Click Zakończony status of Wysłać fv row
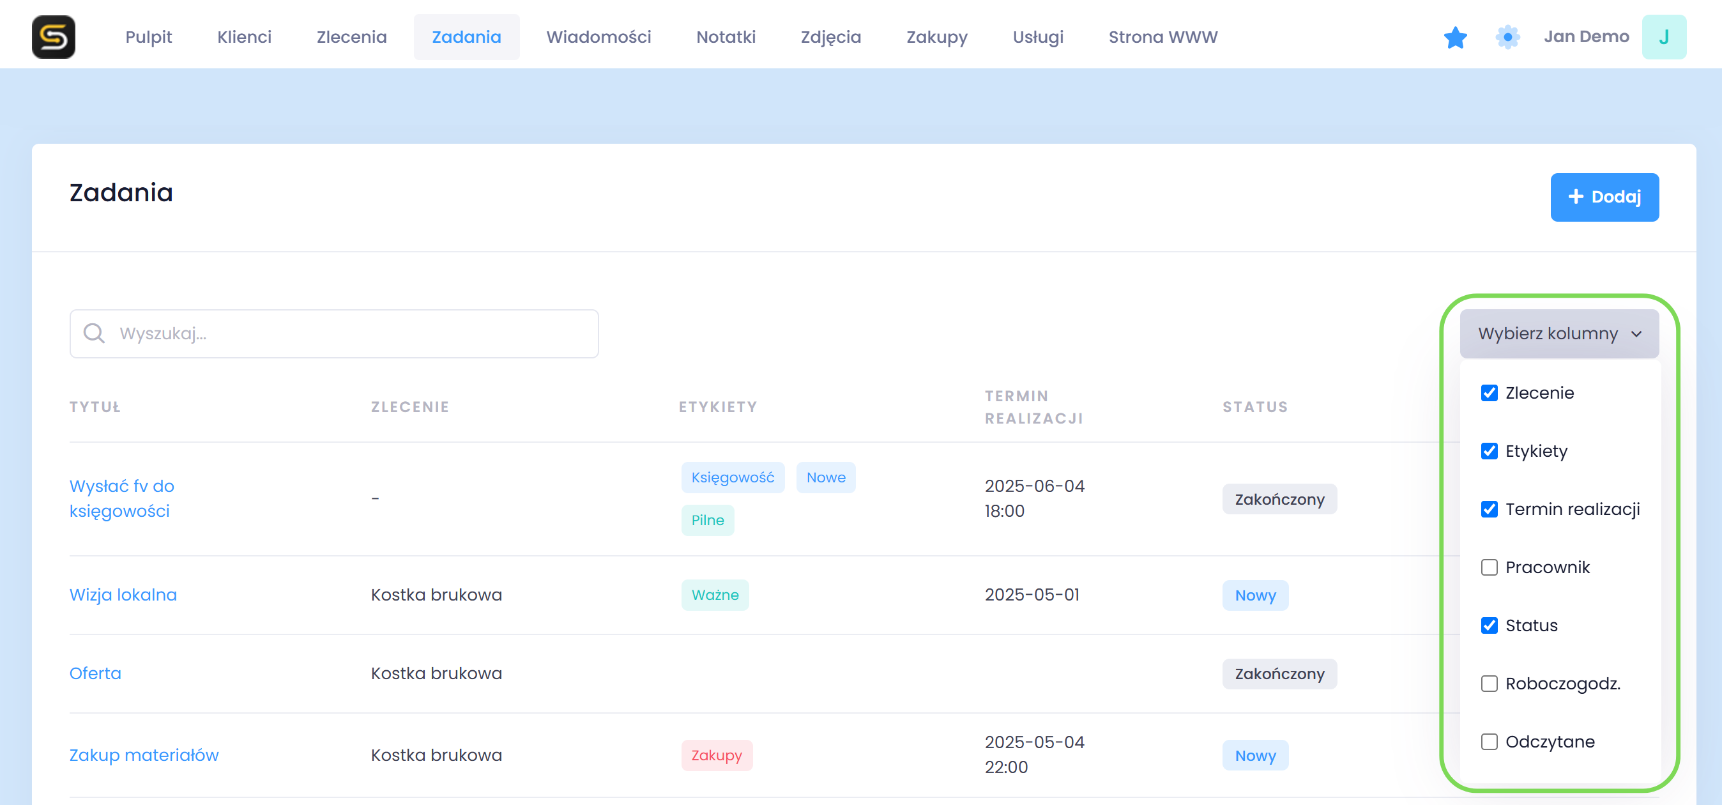Viewport: 1722px width, 805px height. (1279, 499)
